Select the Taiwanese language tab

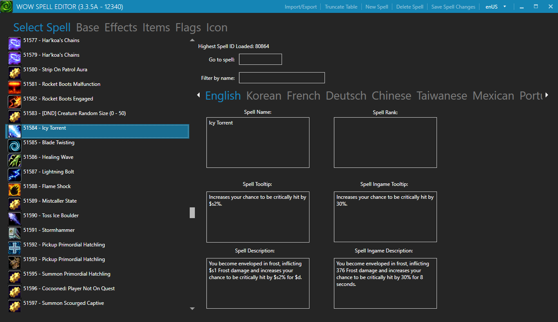pos(442,96)
